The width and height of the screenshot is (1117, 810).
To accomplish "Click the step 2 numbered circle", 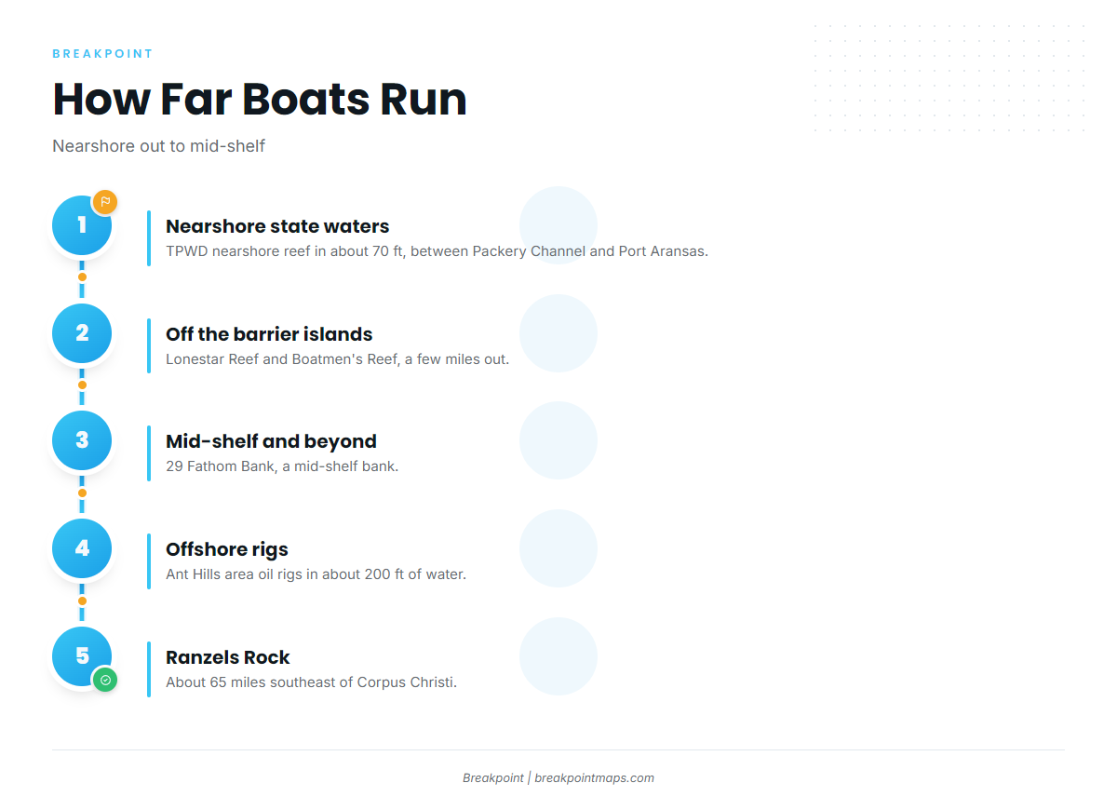I will [x=82, y=333].
